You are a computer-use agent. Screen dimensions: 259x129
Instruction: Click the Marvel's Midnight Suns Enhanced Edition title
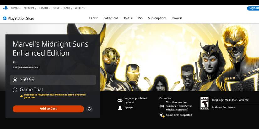[x=50, y=48]
